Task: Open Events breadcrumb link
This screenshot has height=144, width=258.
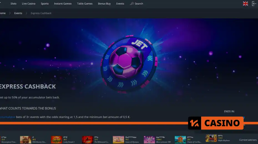Action: 18,13
